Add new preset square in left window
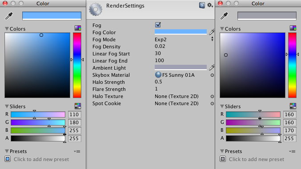 pos(8,159)
